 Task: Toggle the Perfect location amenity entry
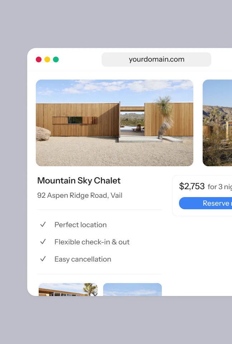click(80, 225)
